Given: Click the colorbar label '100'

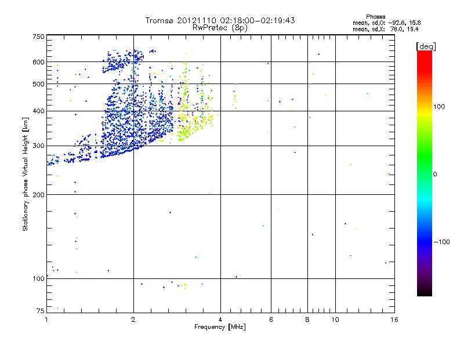Looking at the screenshot, I should [x=439, y=107].
